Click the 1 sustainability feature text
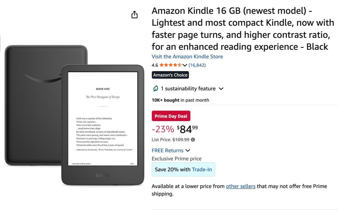Viewport: 338px width, 210px height. (x=188, y=89)
